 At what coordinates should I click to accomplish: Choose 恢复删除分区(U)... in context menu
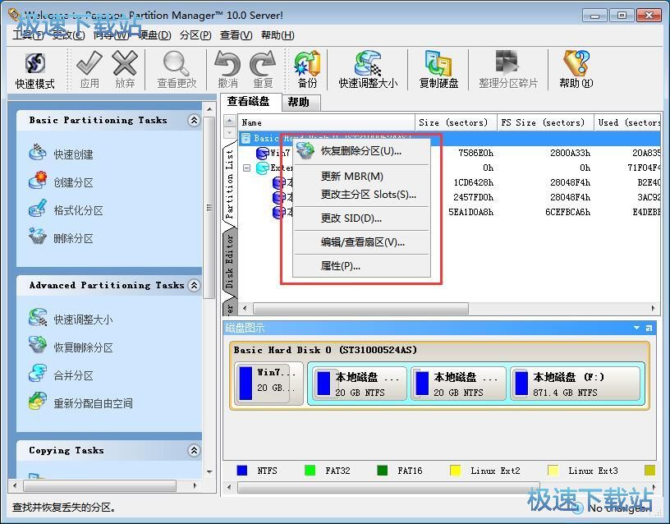pos(361,151)
